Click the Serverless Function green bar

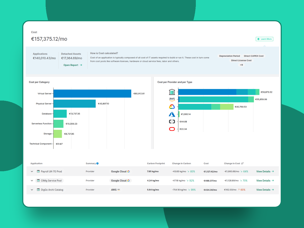pyautogui.click(x=59, y=124)
